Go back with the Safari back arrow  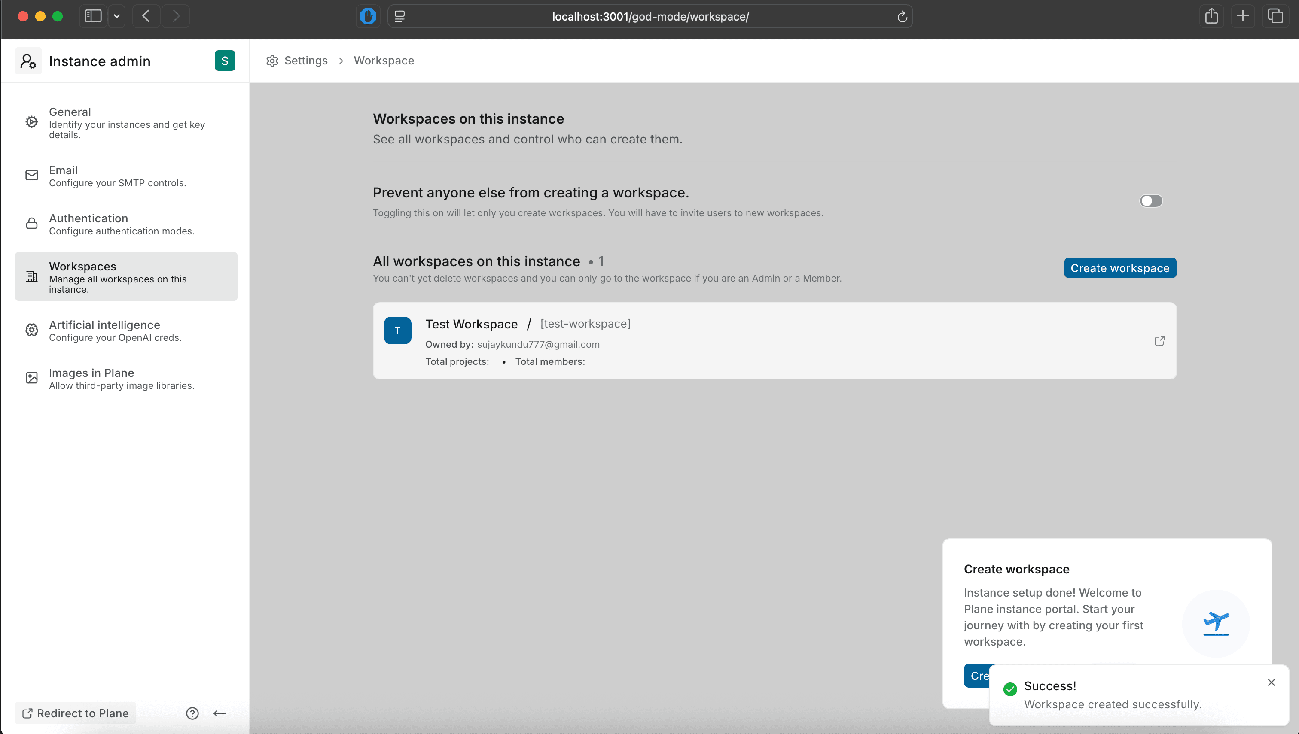point(146,16)
